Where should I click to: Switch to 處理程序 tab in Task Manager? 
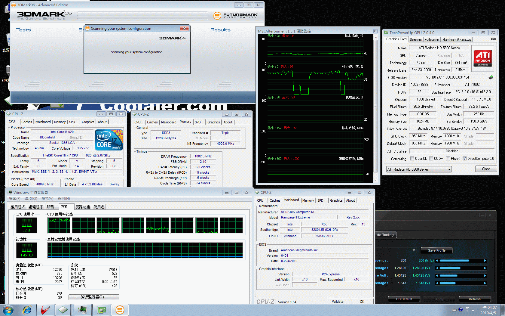[x=36, y=207]
